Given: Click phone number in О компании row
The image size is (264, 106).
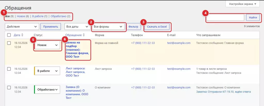Looking at the screenshot, I should point(143,87).
